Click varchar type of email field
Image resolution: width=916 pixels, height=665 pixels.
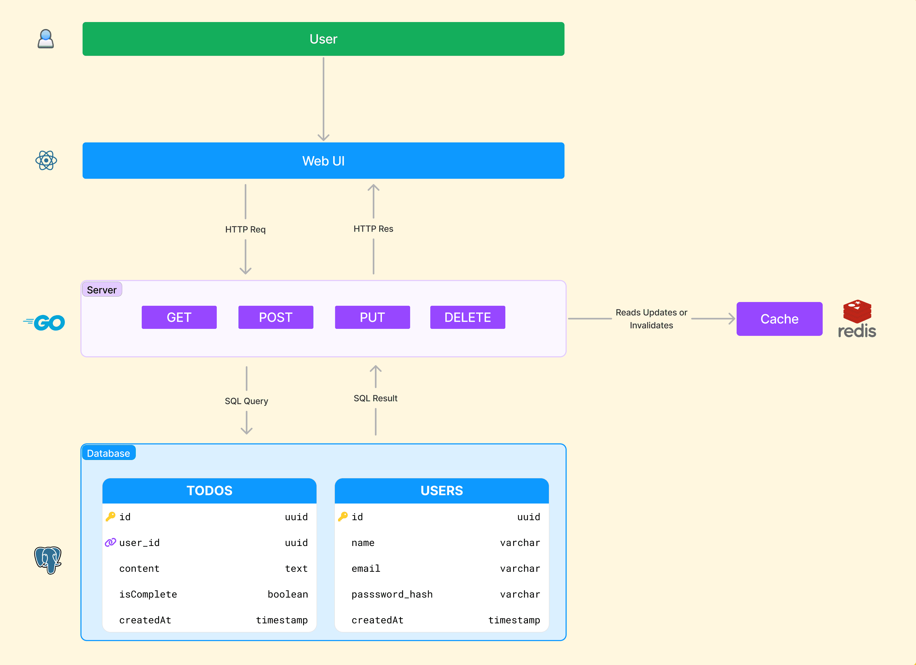coord(520,569)
